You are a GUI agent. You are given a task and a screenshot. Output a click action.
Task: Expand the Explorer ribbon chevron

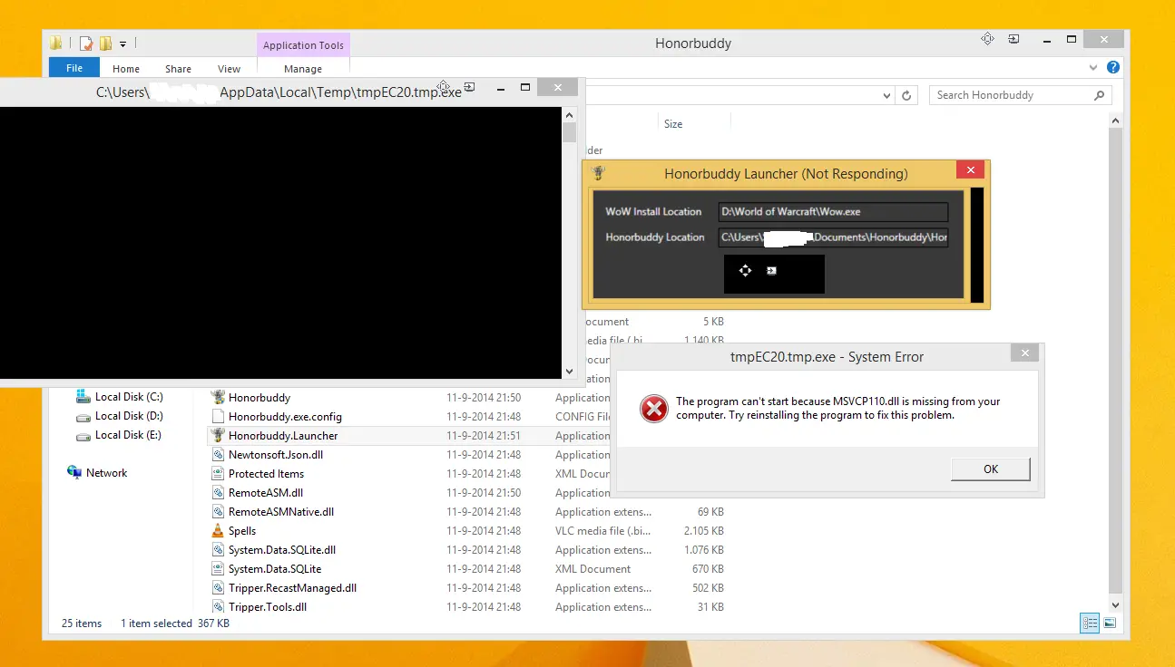coord(1093,68)
